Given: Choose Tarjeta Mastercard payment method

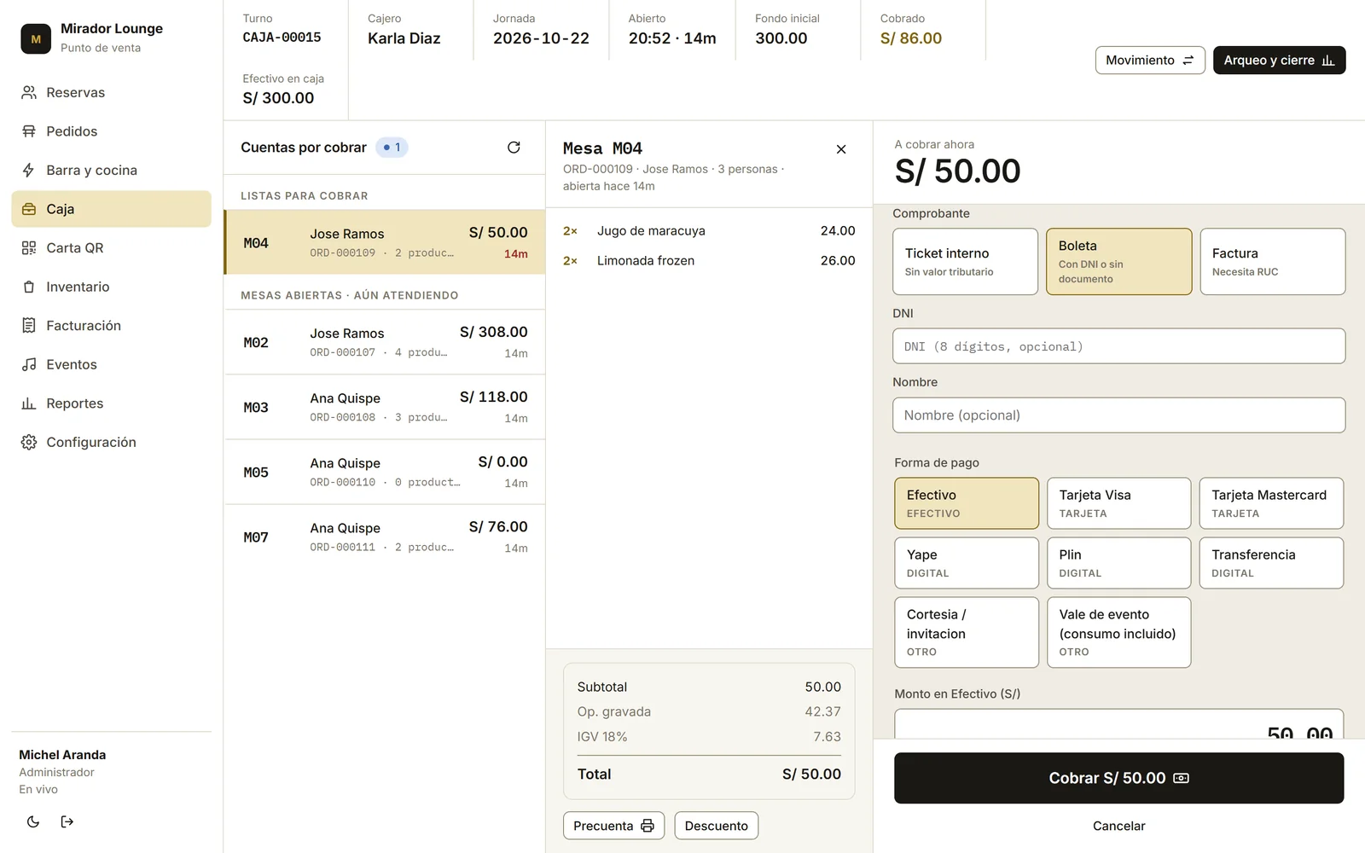Looking at the screenshot, I should coord(1272,503).
